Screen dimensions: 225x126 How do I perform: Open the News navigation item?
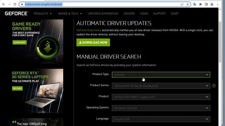tap(144, 14)
